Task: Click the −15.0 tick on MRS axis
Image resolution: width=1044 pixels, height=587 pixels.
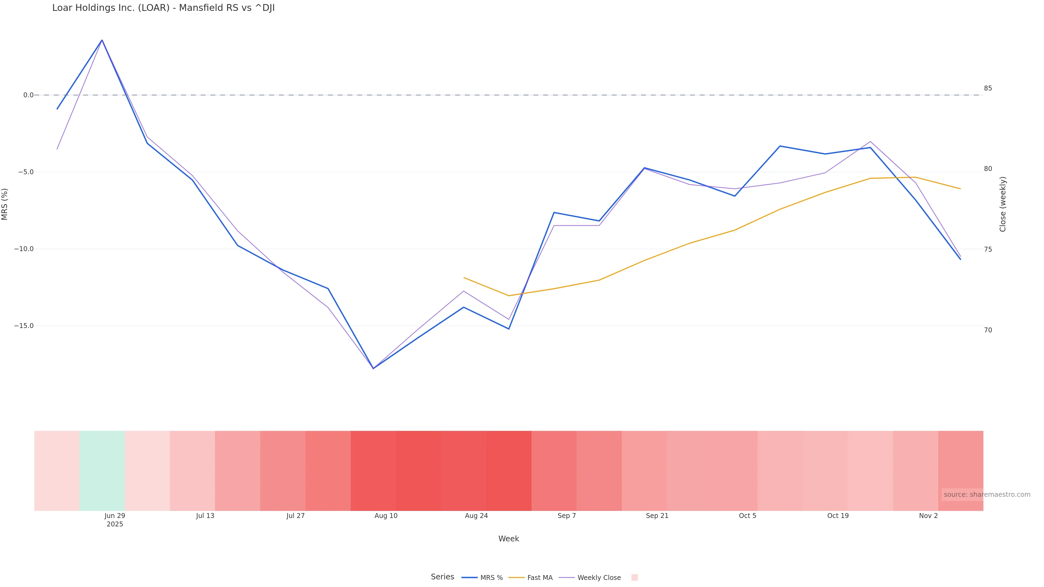Action: [24, 326]
